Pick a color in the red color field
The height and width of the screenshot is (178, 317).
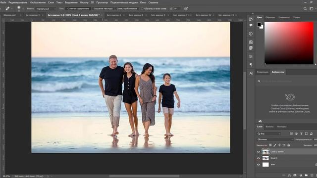289,43
